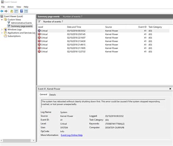This screenshot has height=146, width=173.
Task: Click critical icon for 02/10/2018 23:01:45 event
Action: click(x=39, y=34)
